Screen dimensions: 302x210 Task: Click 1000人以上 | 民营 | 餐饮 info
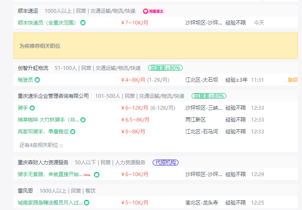point(67,191)
